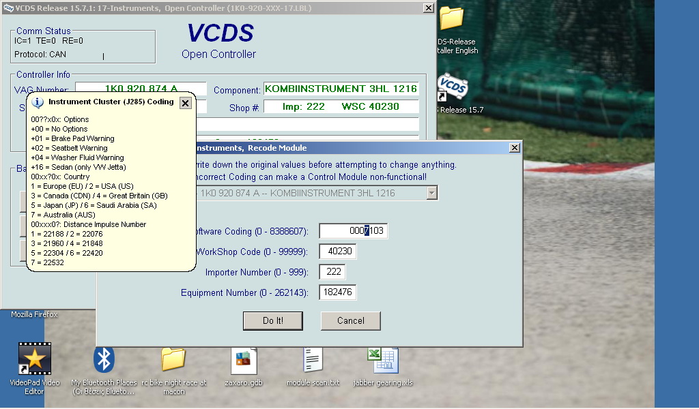Click '1 = Europe (EU) / 2 = USA (US)' line
The height and width of the screenshot is (409, 699).
[82, 187]
